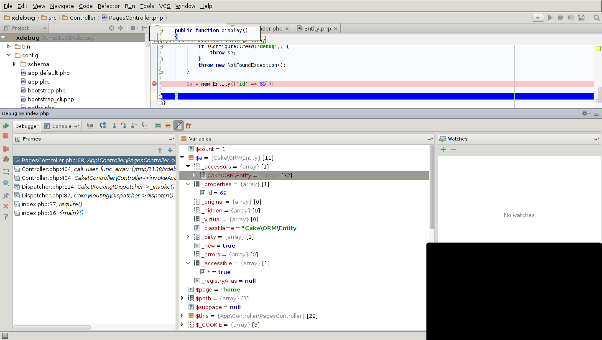Expand the Cake\ORM\Entity array node
The image size is (602, 340).
pos(194,175)
